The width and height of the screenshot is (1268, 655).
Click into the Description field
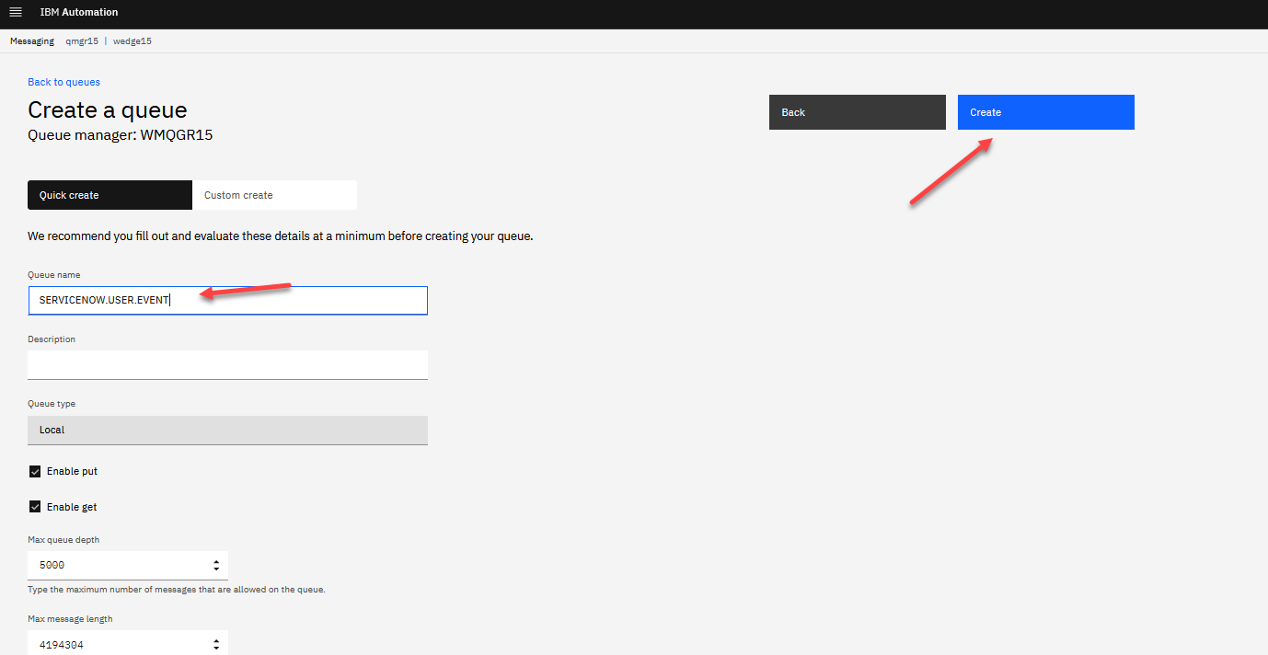(x=227, y=364)
